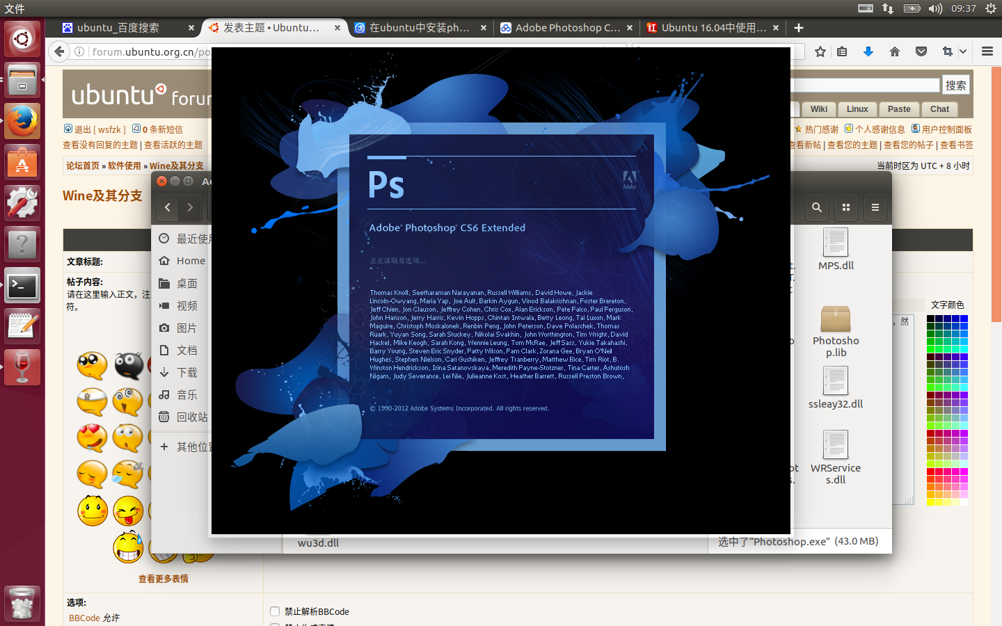The image size is (1002, 626).
Task: Click the 退出 [ wsfzk ] logout link
Action: coord(100,129)
